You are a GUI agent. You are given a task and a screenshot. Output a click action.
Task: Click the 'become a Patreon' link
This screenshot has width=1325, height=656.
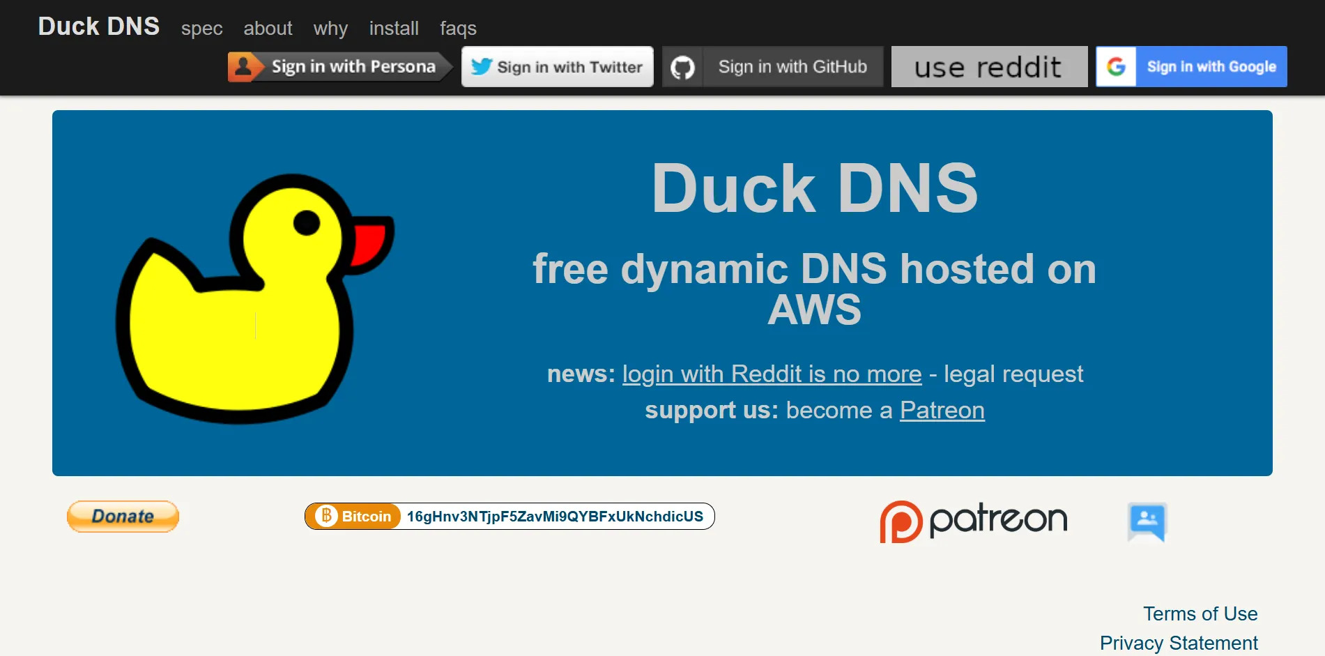[x=942, y=411]
